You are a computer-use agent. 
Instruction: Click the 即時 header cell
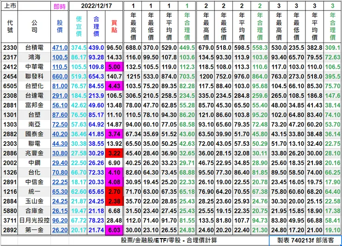60,6
